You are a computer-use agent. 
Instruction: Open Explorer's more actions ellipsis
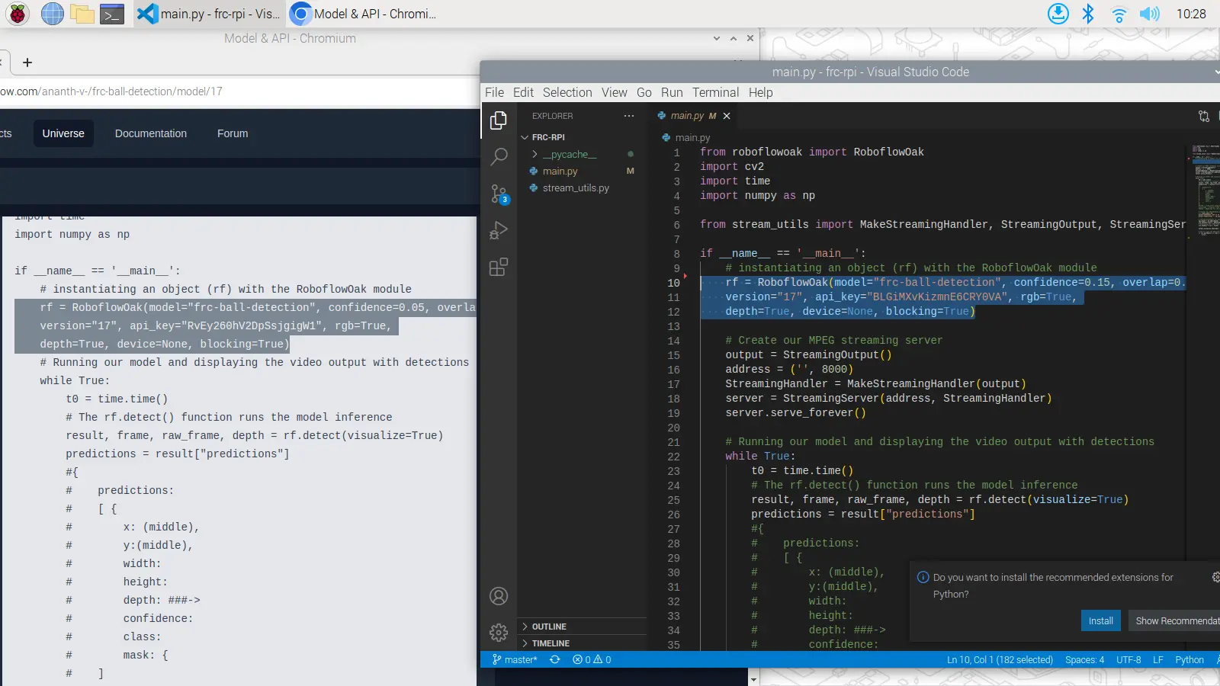629,116
